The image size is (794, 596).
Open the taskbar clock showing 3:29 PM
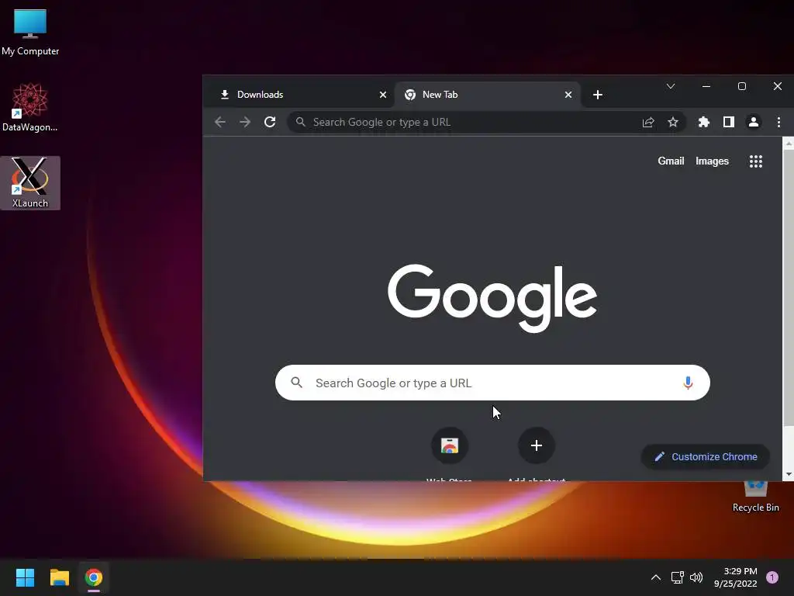(735, 577)
